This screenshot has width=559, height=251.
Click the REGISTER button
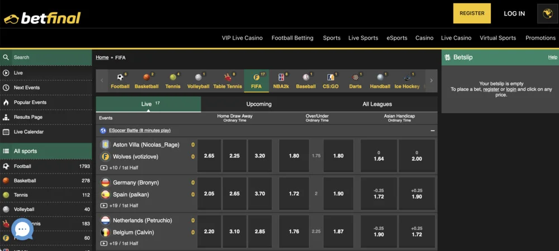click(x=472, y=13)
